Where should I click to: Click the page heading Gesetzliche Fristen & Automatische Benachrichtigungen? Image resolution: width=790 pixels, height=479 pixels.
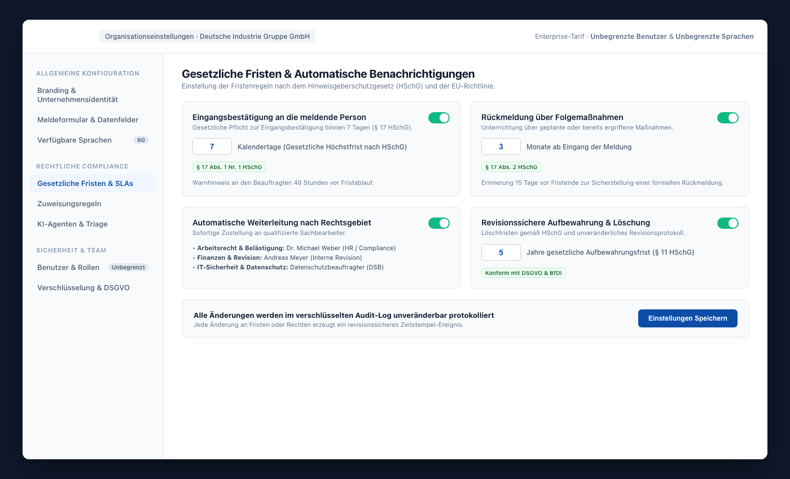pyautogui.click(x=328, y=74)
